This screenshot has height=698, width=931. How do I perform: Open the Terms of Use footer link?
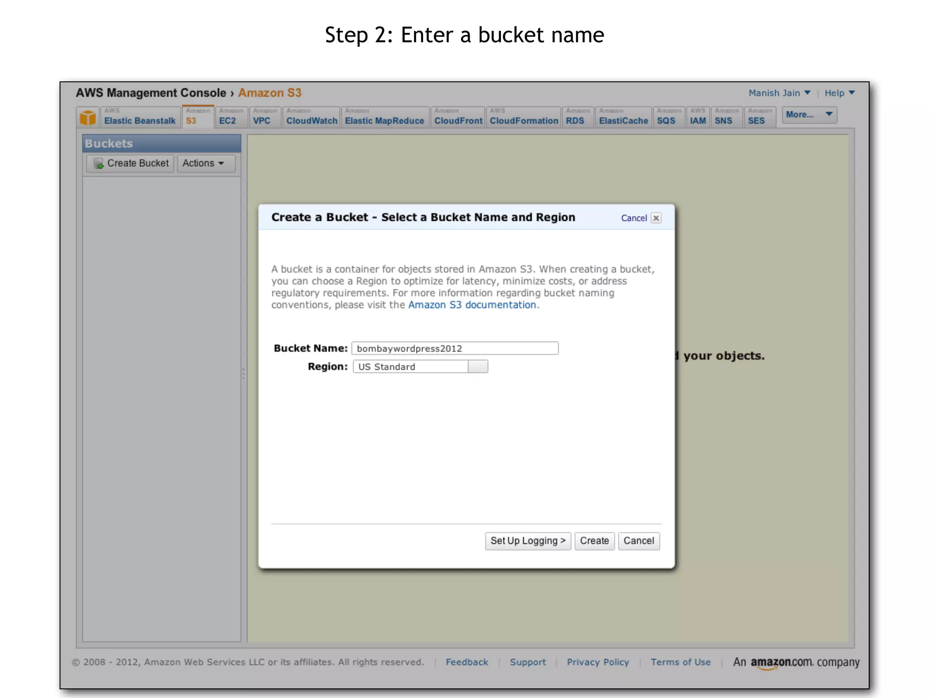pyautogui.click(x=681, y=662)
